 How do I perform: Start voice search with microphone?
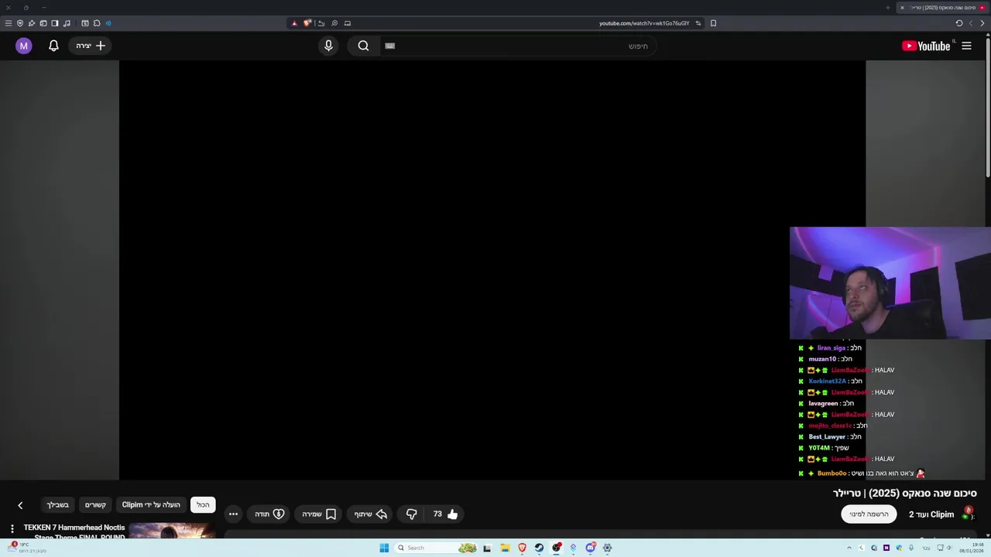(x=328, y=46)
